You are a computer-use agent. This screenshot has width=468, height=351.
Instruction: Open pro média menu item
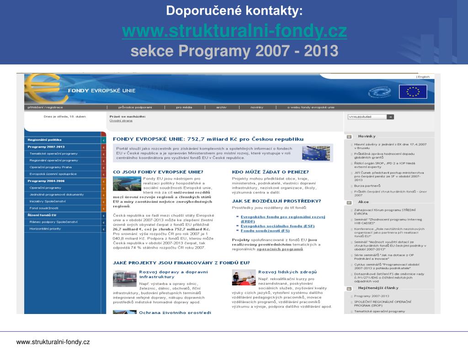pyautogui.click(x=184, y=107)
